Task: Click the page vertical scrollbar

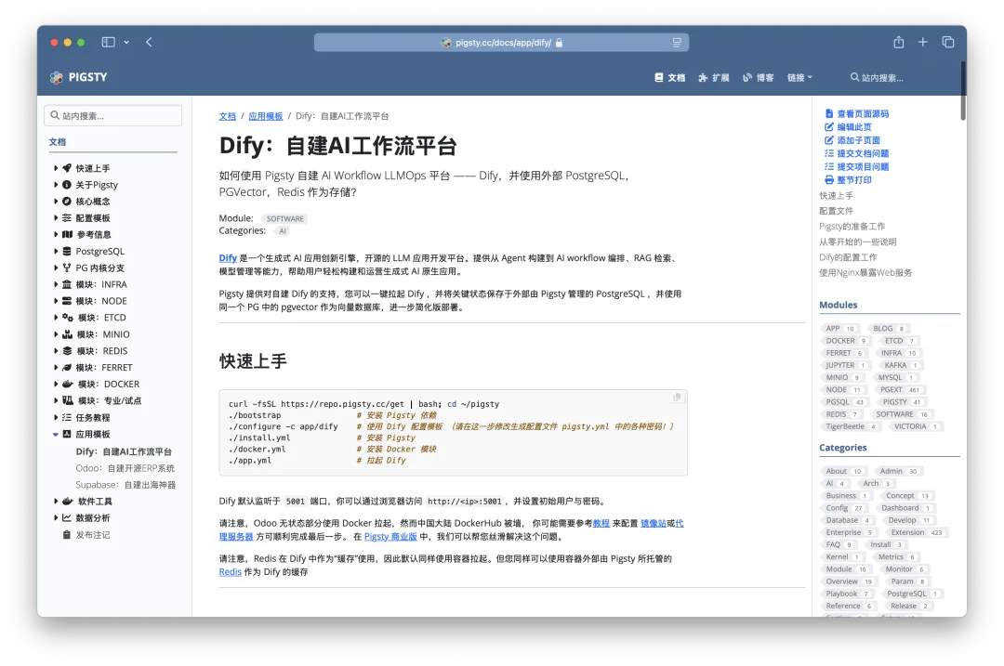Action: pos(962,90)
